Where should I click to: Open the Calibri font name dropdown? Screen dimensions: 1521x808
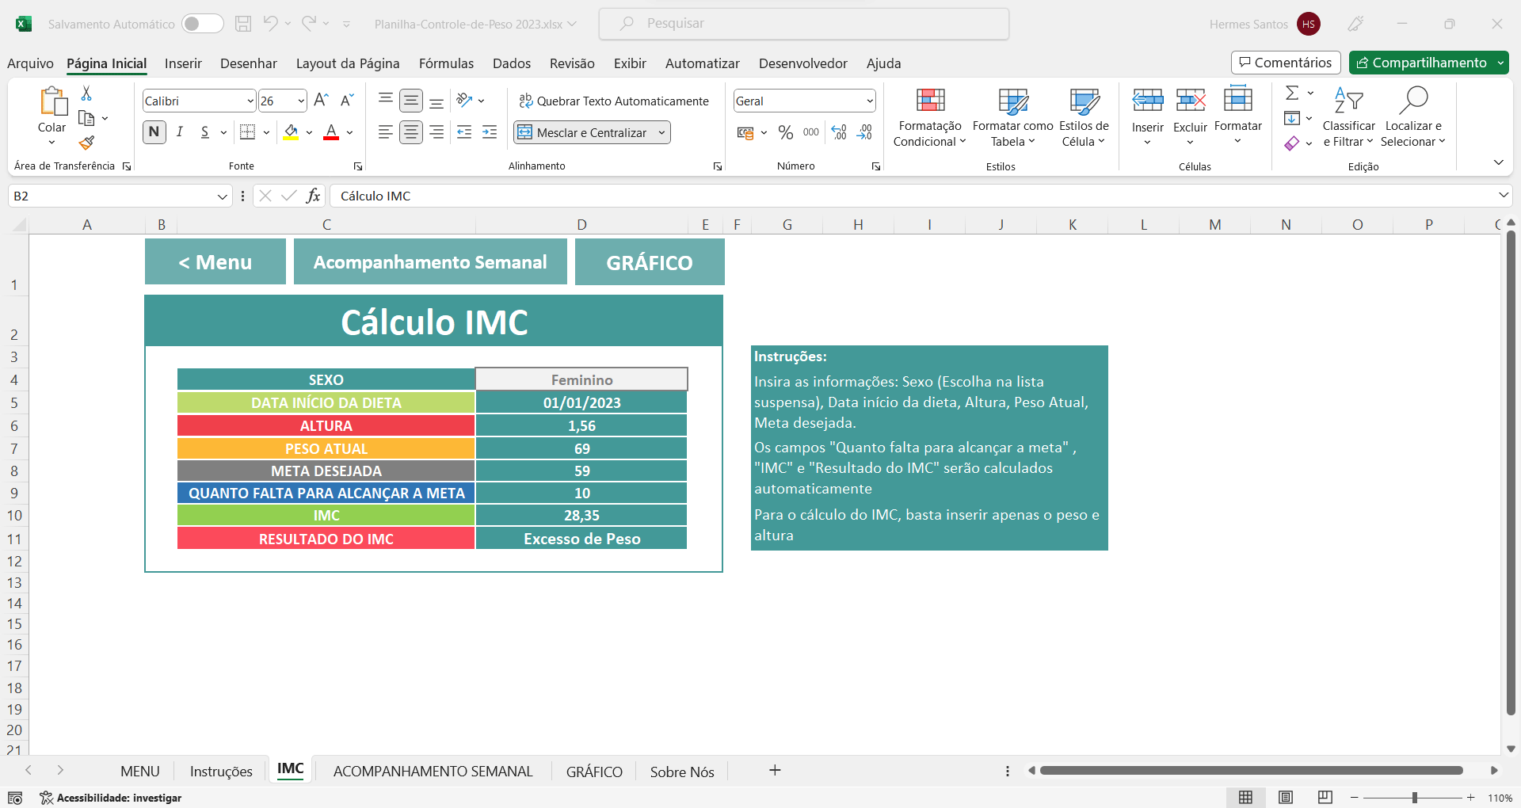(x=250, y=101)
